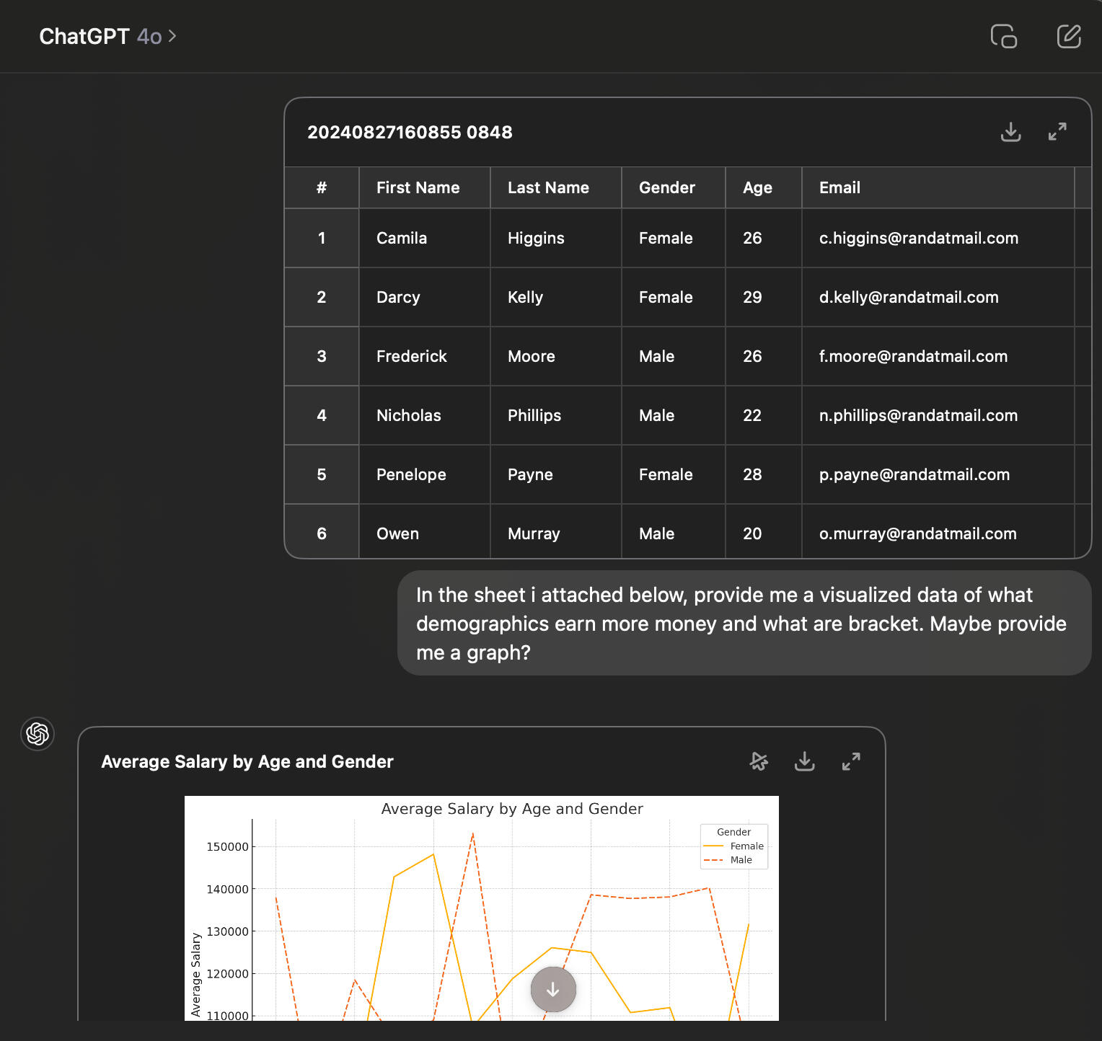Switch chart to static mode icon

[x=759, y=761]
